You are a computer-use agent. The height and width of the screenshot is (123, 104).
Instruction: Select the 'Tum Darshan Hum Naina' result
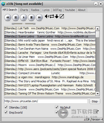coord(50,49)
